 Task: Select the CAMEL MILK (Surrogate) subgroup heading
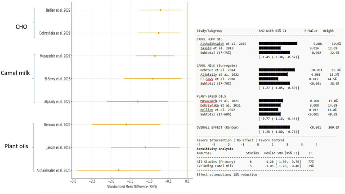tap(217, 65)
